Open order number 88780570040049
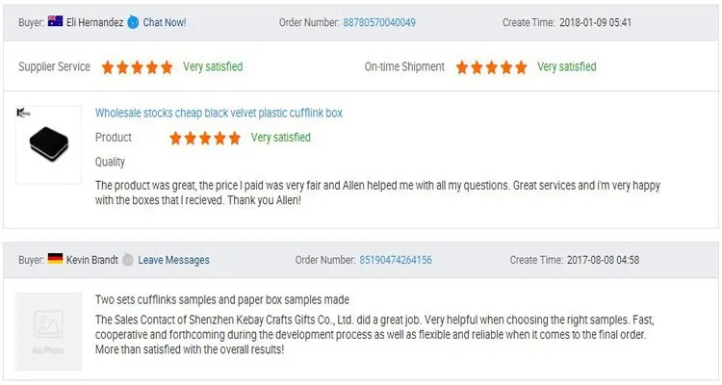This screenshot has width=722, height=385. pyautogui.click(x=379, y=22)
